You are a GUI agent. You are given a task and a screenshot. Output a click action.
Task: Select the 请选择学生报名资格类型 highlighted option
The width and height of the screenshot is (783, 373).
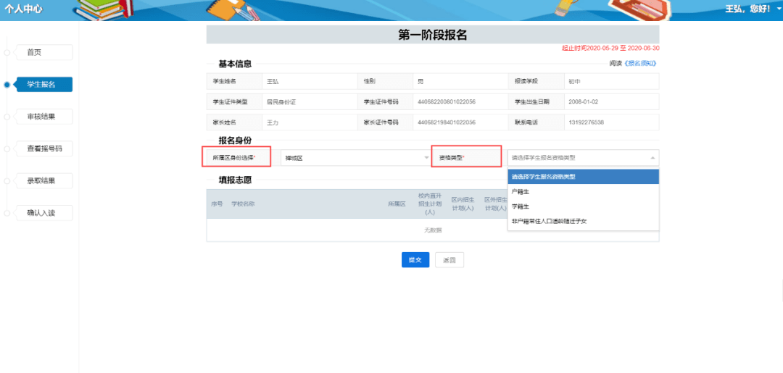[x=583, y=177]
